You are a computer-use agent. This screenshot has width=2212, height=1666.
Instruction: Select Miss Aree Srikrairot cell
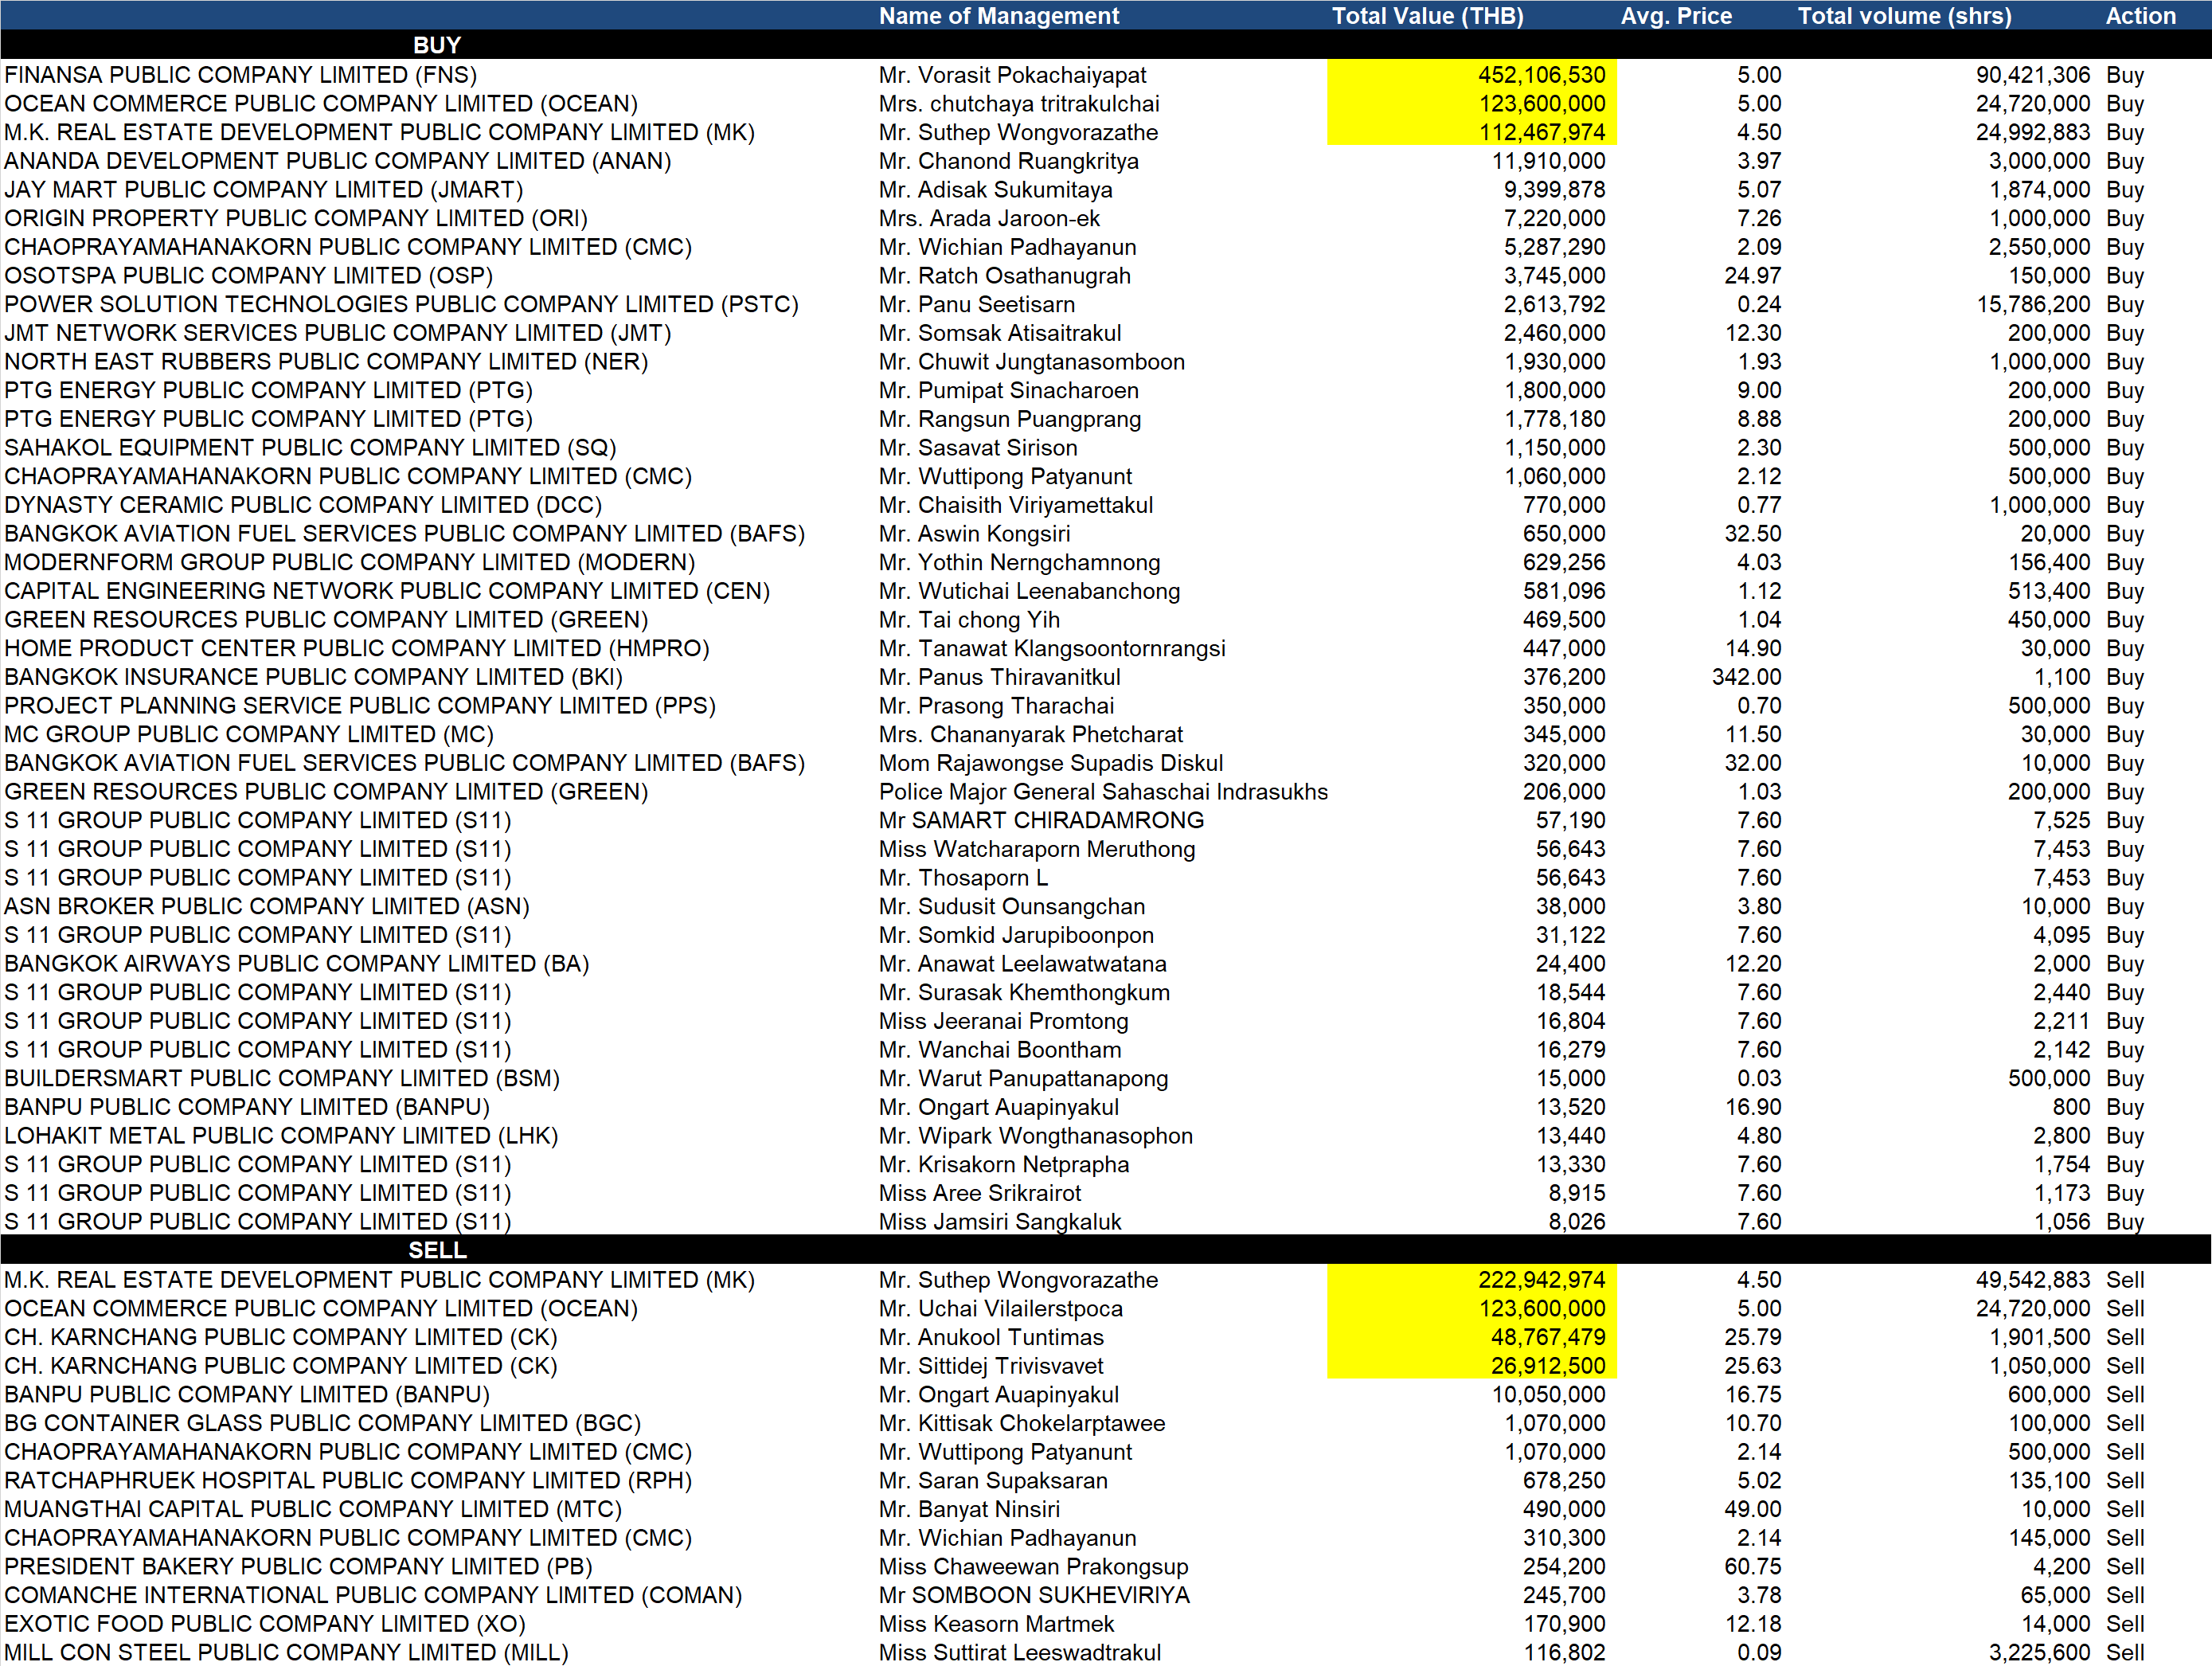click(x=980, y=1193)
